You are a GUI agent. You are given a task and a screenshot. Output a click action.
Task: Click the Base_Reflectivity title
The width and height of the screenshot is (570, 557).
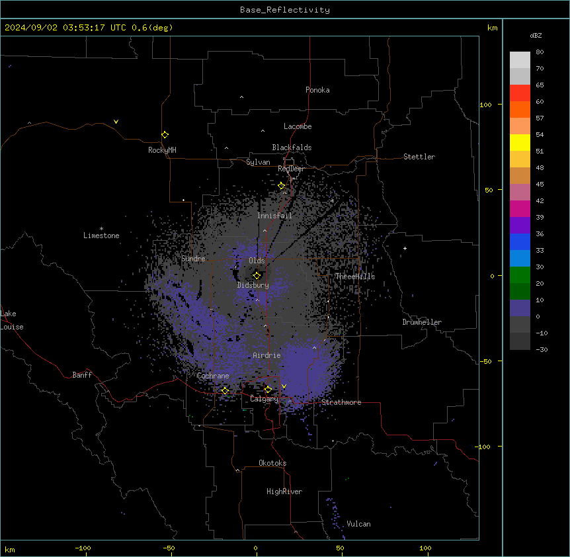point(285,10)
